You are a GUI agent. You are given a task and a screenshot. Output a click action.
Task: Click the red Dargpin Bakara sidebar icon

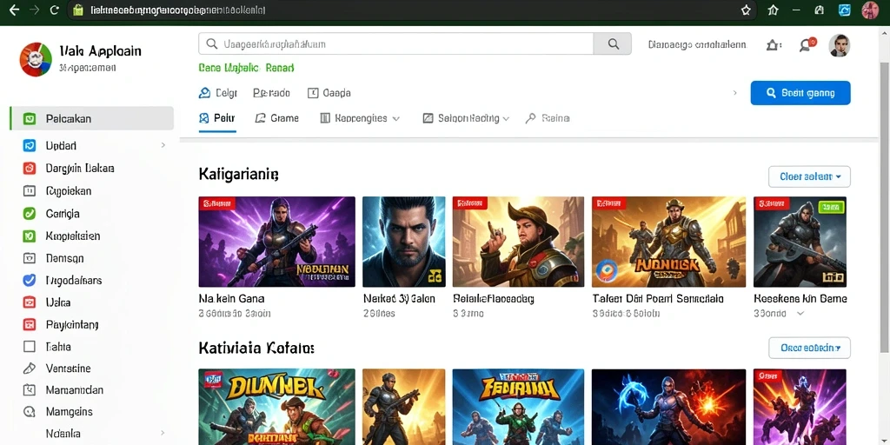click(x=30, y=169)
